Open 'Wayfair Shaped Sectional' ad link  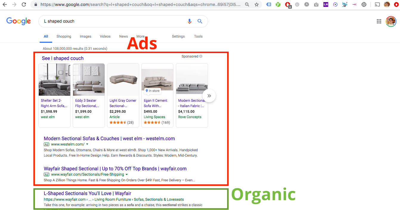[115, 169]
